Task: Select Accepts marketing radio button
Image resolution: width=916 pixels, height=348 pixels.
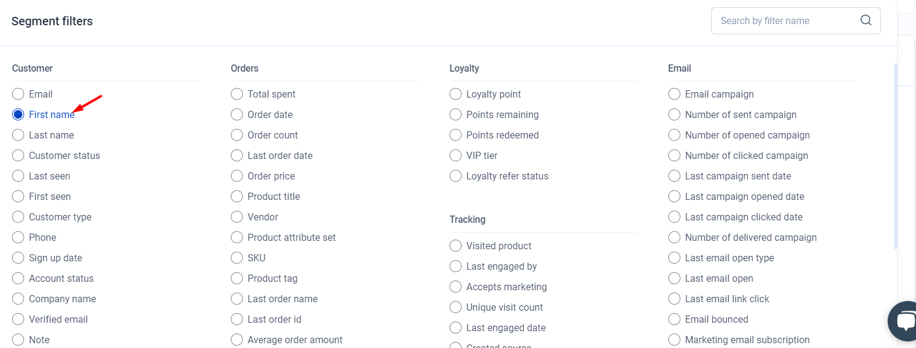Action: point(456,287)
